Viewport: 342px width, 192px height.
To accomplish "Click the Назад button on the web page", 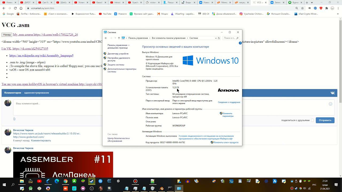I will click(x=7, y=35).
